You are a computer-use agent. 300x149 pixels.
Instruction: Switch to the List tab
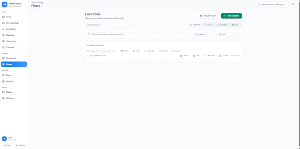pyautogui.click(x=208, y=25)
